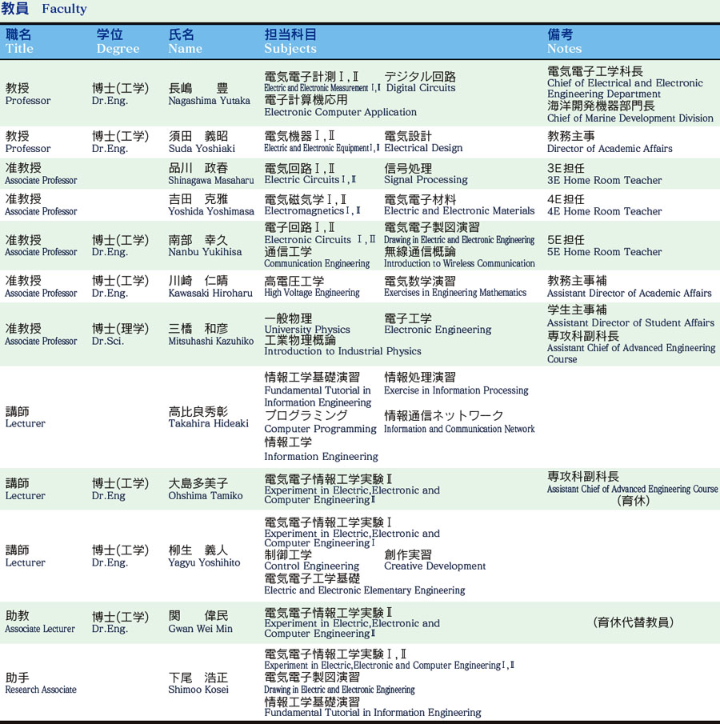This screenshot has height=724, width=720.
Task: Click the 'Title' column header
Action: coord(19,49)
